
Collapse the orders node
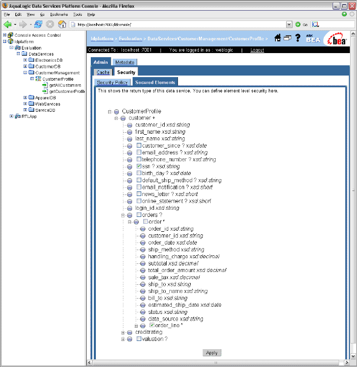(x=123, y=215)
